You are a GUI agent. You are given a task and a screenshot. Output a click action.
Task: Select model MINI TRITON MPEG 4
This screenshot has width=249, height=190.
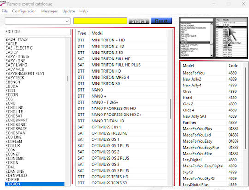click(x=122, y=77)
